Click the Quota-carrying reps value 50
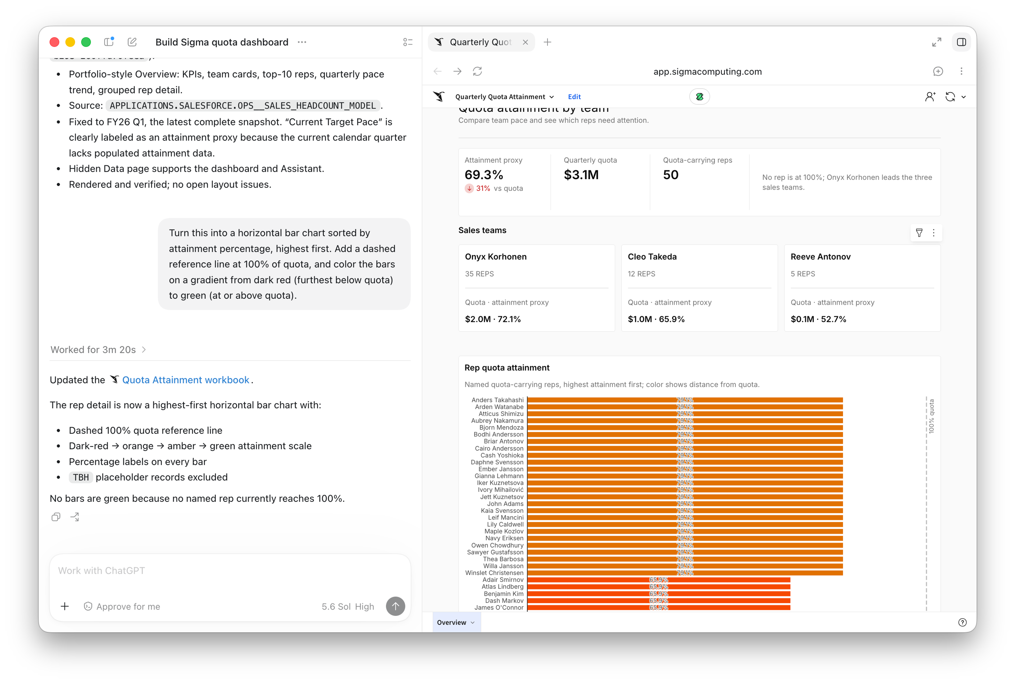The image size is (1015, 683). (x=670, y=175)
